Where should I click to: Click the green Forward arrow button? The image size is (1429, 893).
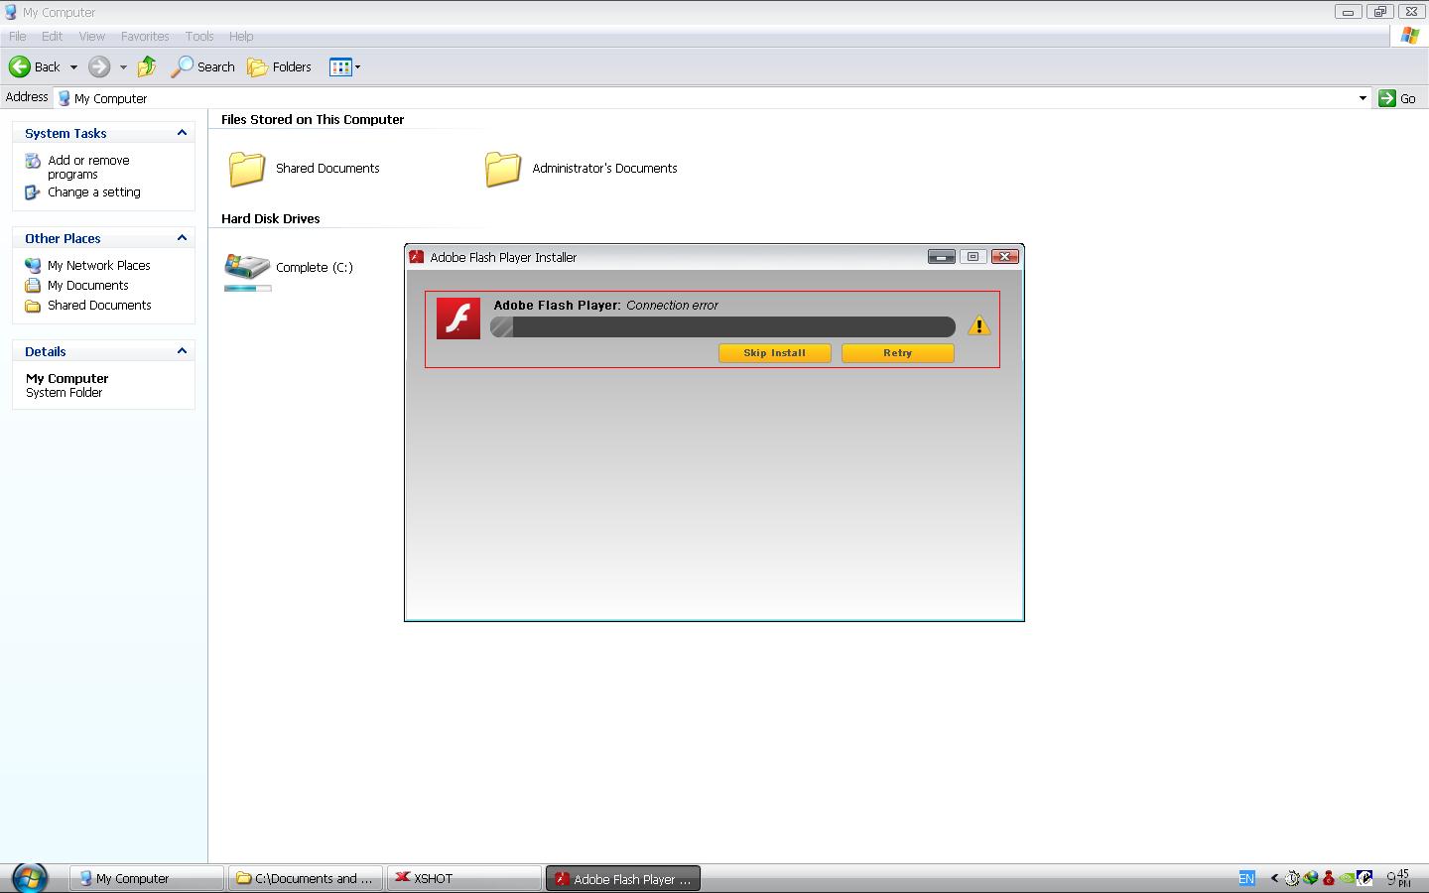99,66
